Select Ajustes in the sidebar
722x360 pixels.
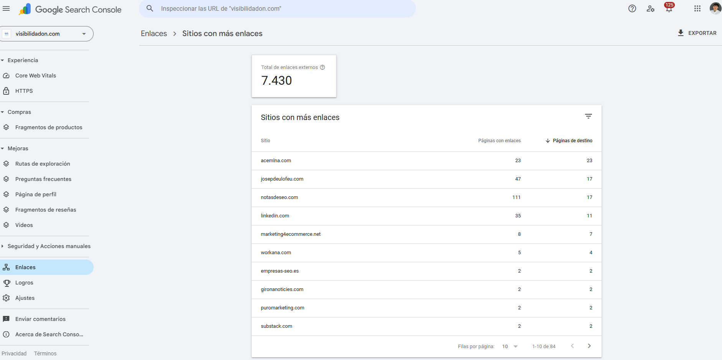[x=25, y=298]
